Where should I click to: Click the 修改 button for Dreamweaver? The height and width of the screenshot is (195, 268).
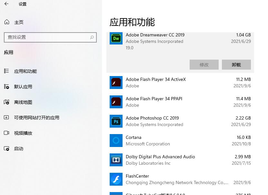click(x=204, y=64)
